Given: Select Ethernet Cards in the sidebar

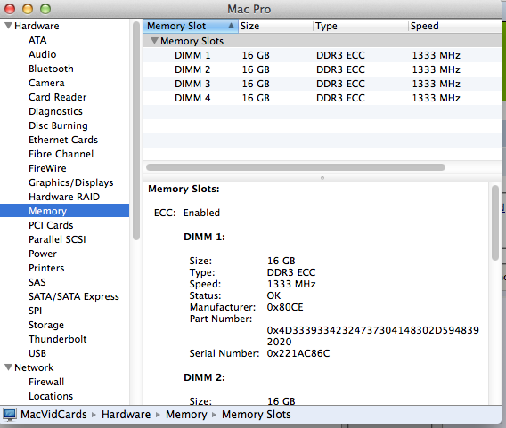Looking at the screenshot, I should tap(63, 140).
